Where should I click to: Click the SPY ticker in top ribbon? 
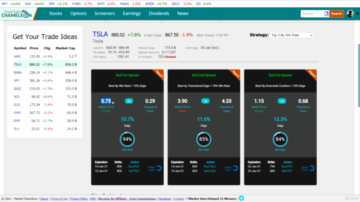pyautogui.click(x=4, y=4)
